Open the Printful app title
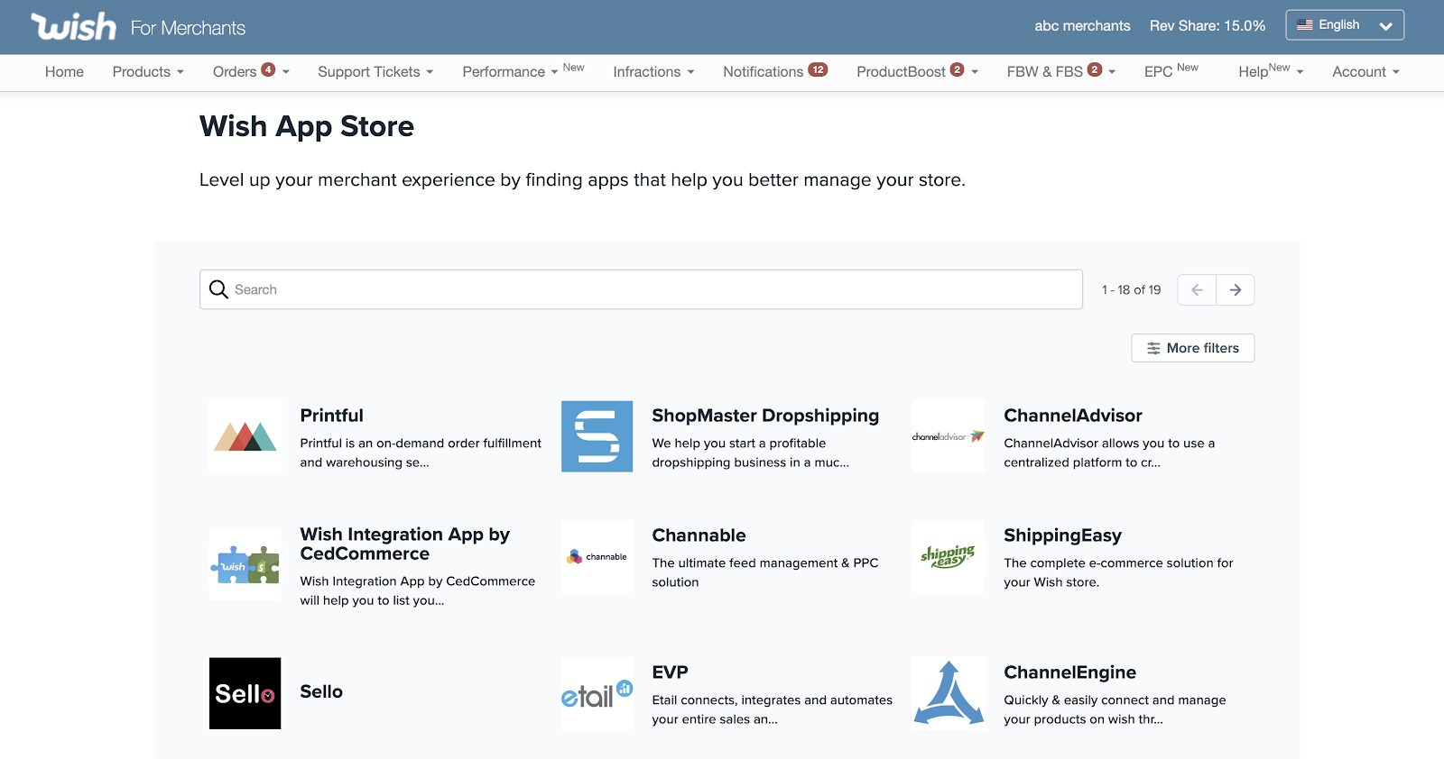This screenshot has height=759, width=1444. click(x=331, y=416)
